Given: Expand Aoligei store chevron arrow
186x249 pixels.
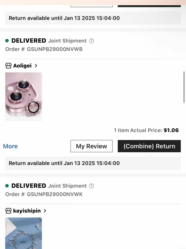Looking at the screenshot, I should tap(36, 66).
